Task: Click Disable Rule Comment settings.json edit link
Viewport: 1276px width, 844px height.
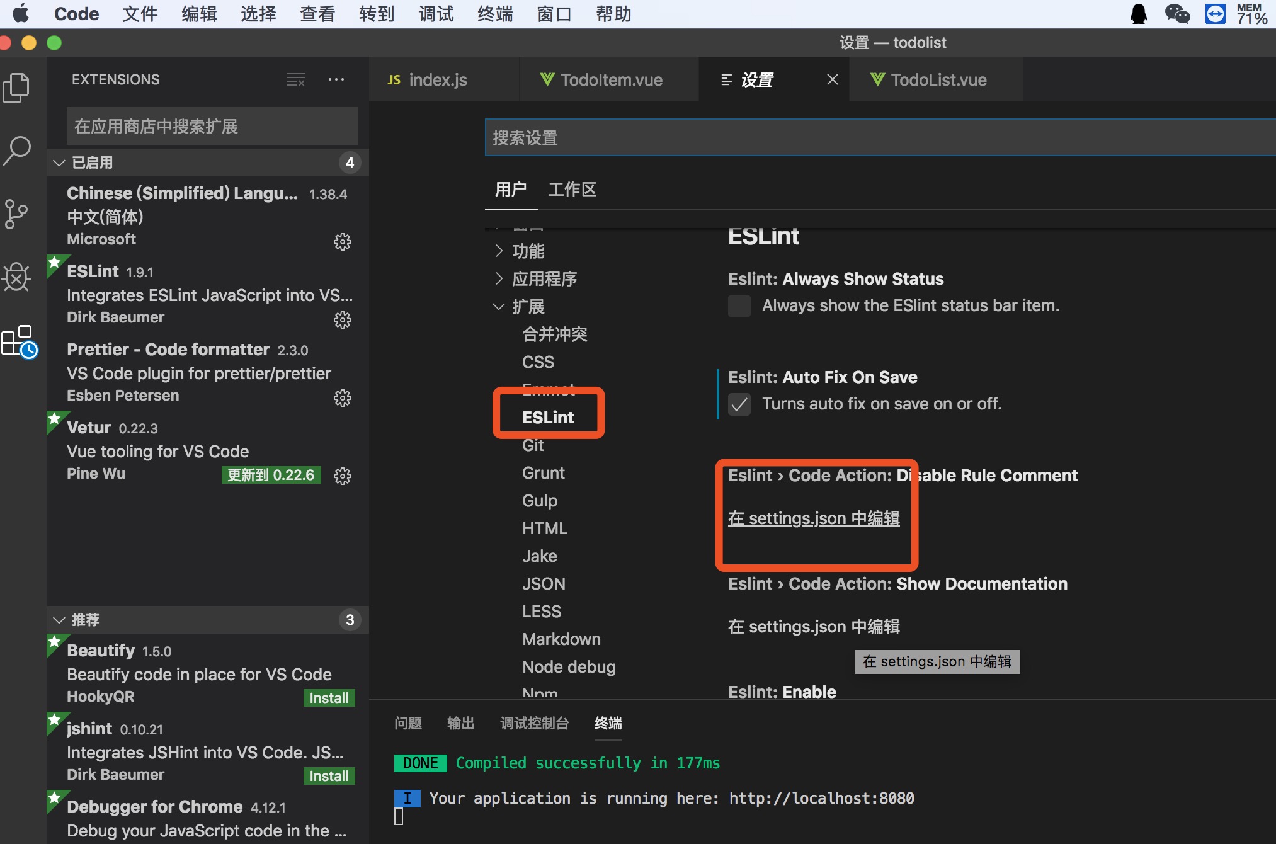Action: pos(813,518)
